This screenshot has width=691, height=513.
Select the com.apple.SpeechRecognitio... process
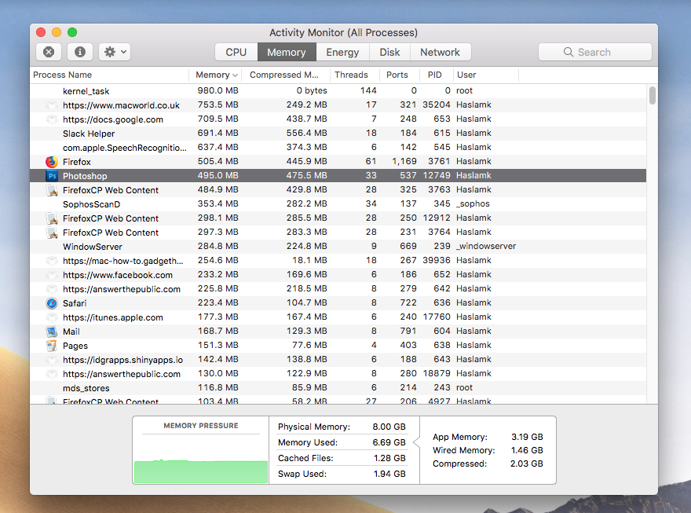pyautogui.click(x=338, y=148)
